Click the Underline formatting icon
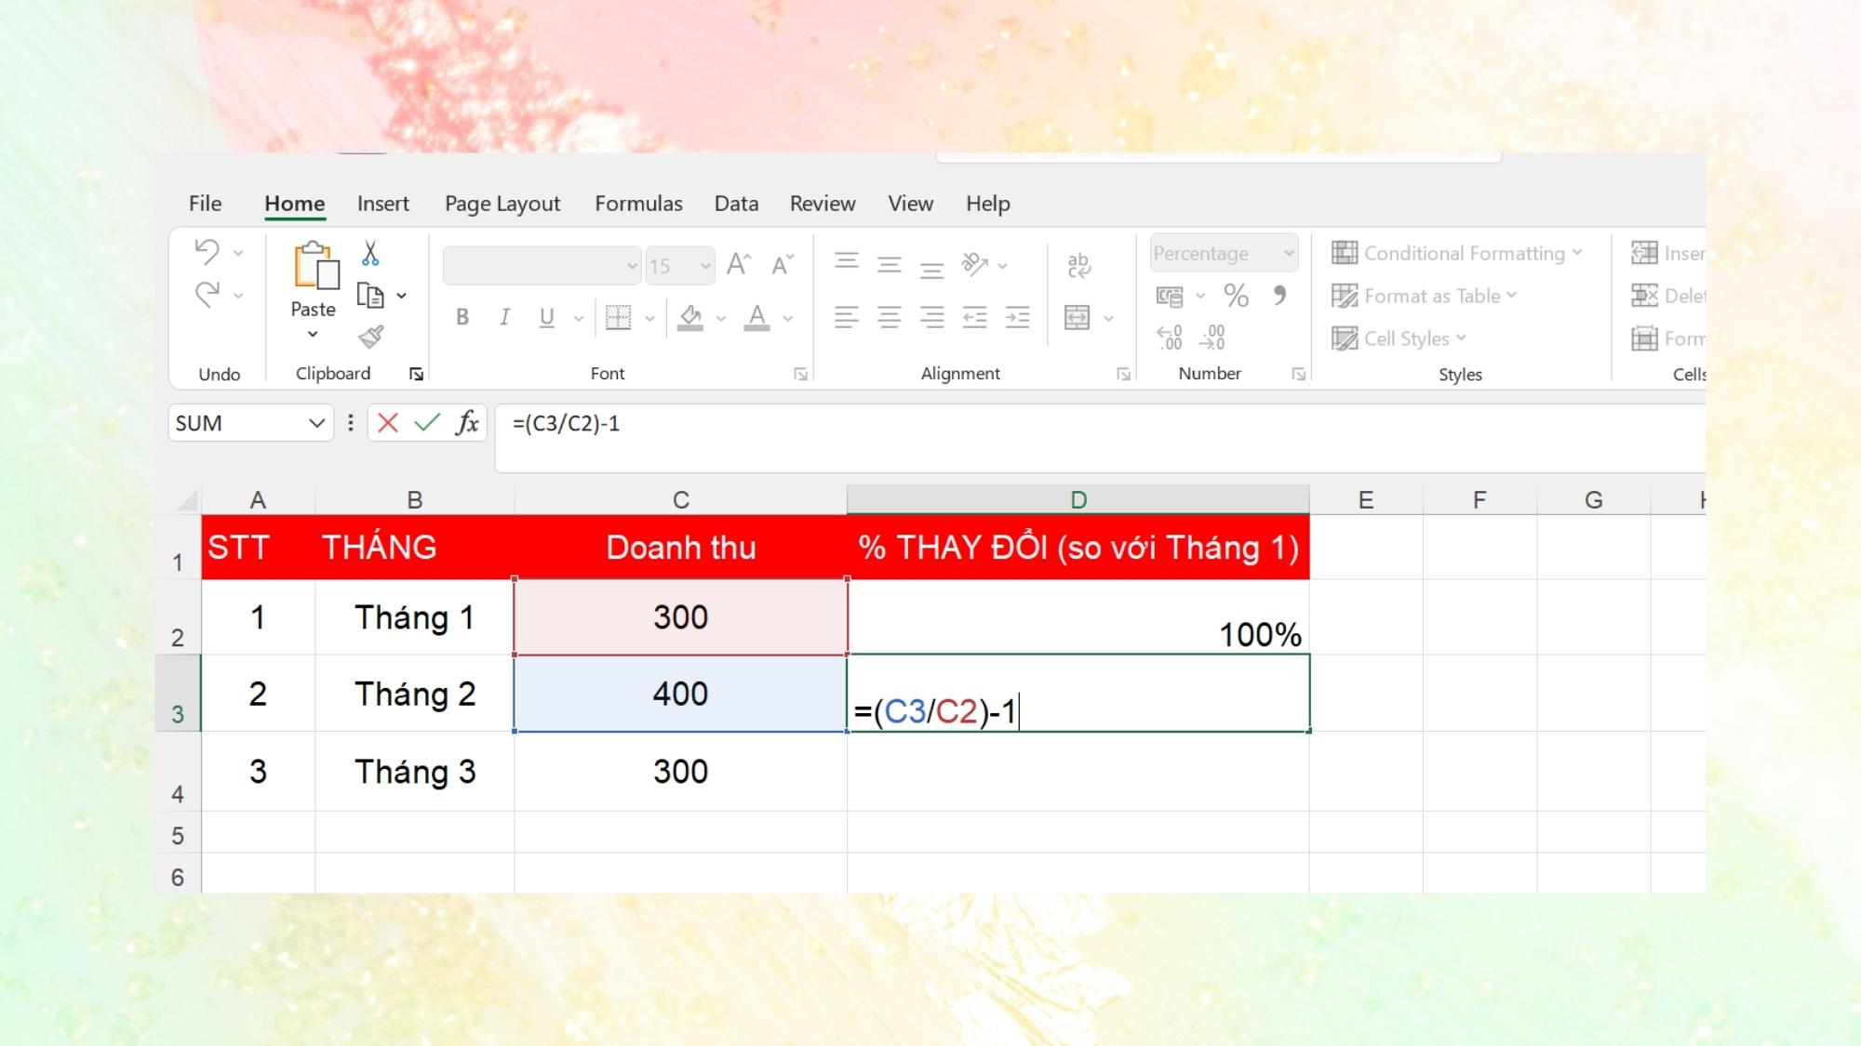The width and height of the screenshot is (1861, 1046). coord(546,317)
